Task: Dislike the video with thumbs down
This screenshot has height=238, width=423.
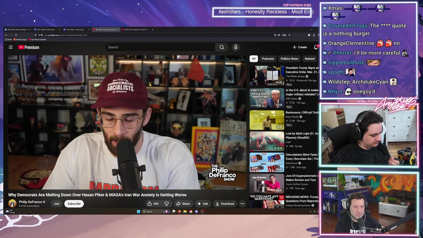Action: pos(167,204)
